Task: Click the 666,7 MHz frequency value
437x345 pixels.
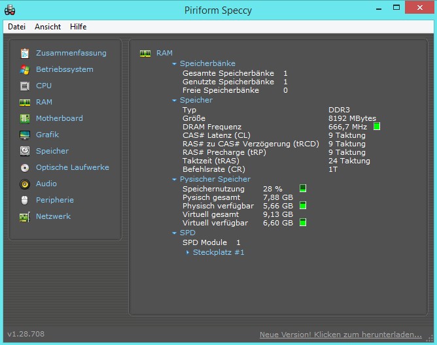Action: [x=348, y=127]
